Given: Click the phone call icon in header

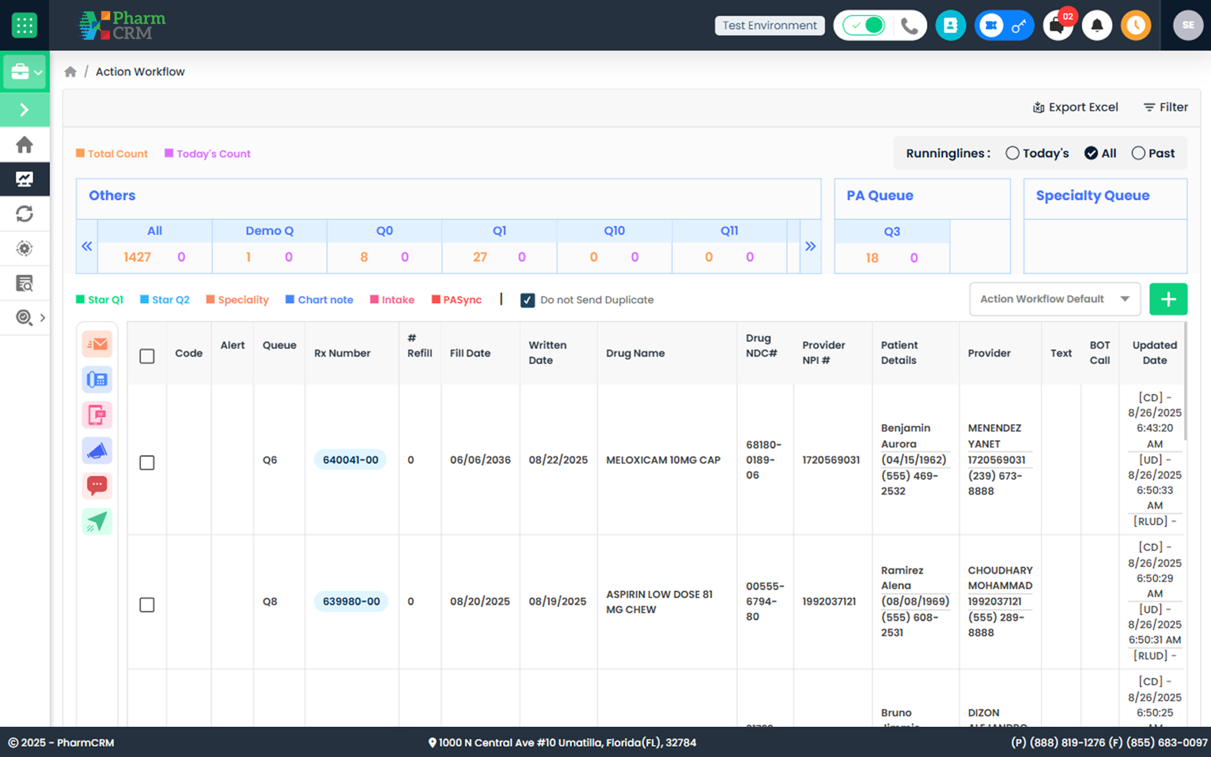Looking at the screenshot, I should 909,25.
